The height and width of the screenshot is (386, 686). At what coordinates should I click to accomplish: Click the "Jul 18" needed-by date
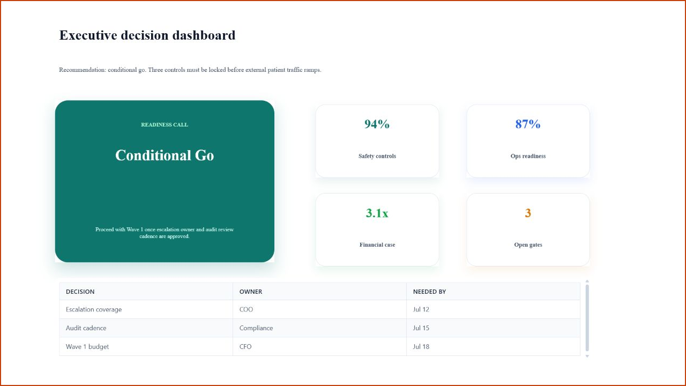click(x=493, y=346)
